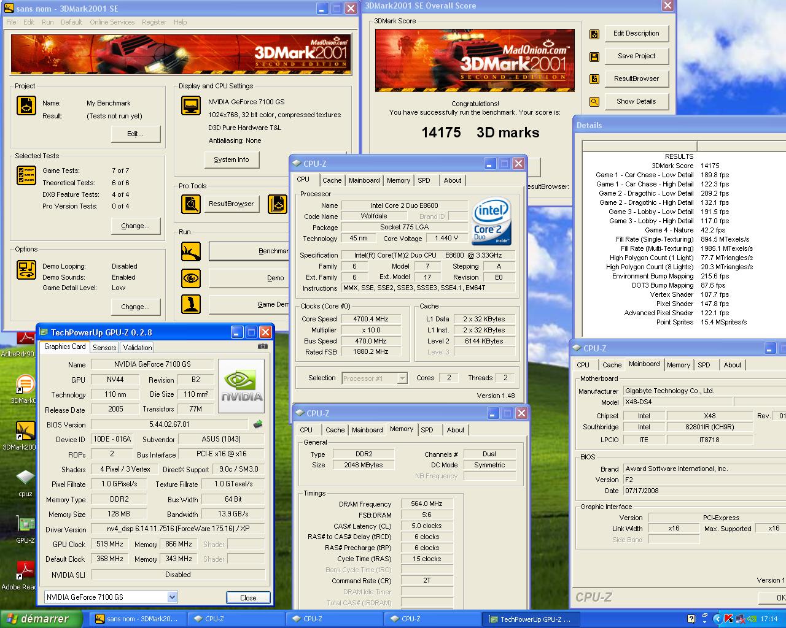
Task: Click the DRAM Frequency 564.0 MHz value
Action: click(x=427, y=504)
